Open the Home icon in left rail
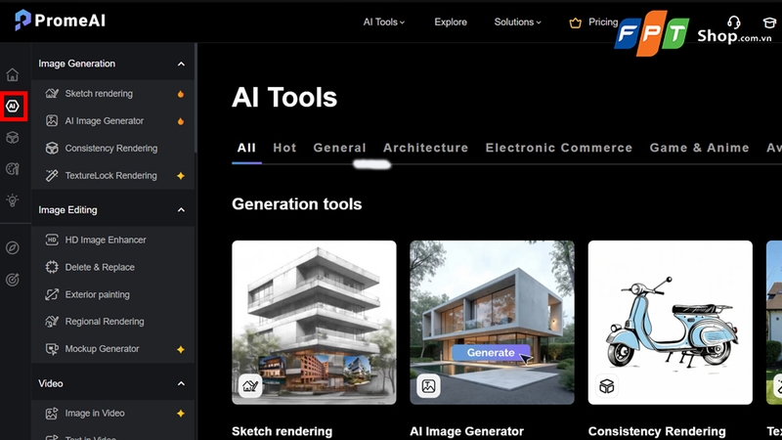Screen dimensions: 782x440 pos(13,75)
